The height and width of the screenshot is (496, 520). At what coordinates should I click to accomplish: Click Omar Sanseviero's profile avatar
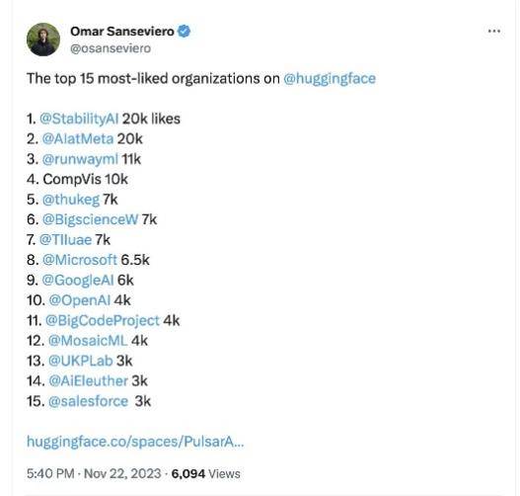pyautogui.click(x=43, y=40)
